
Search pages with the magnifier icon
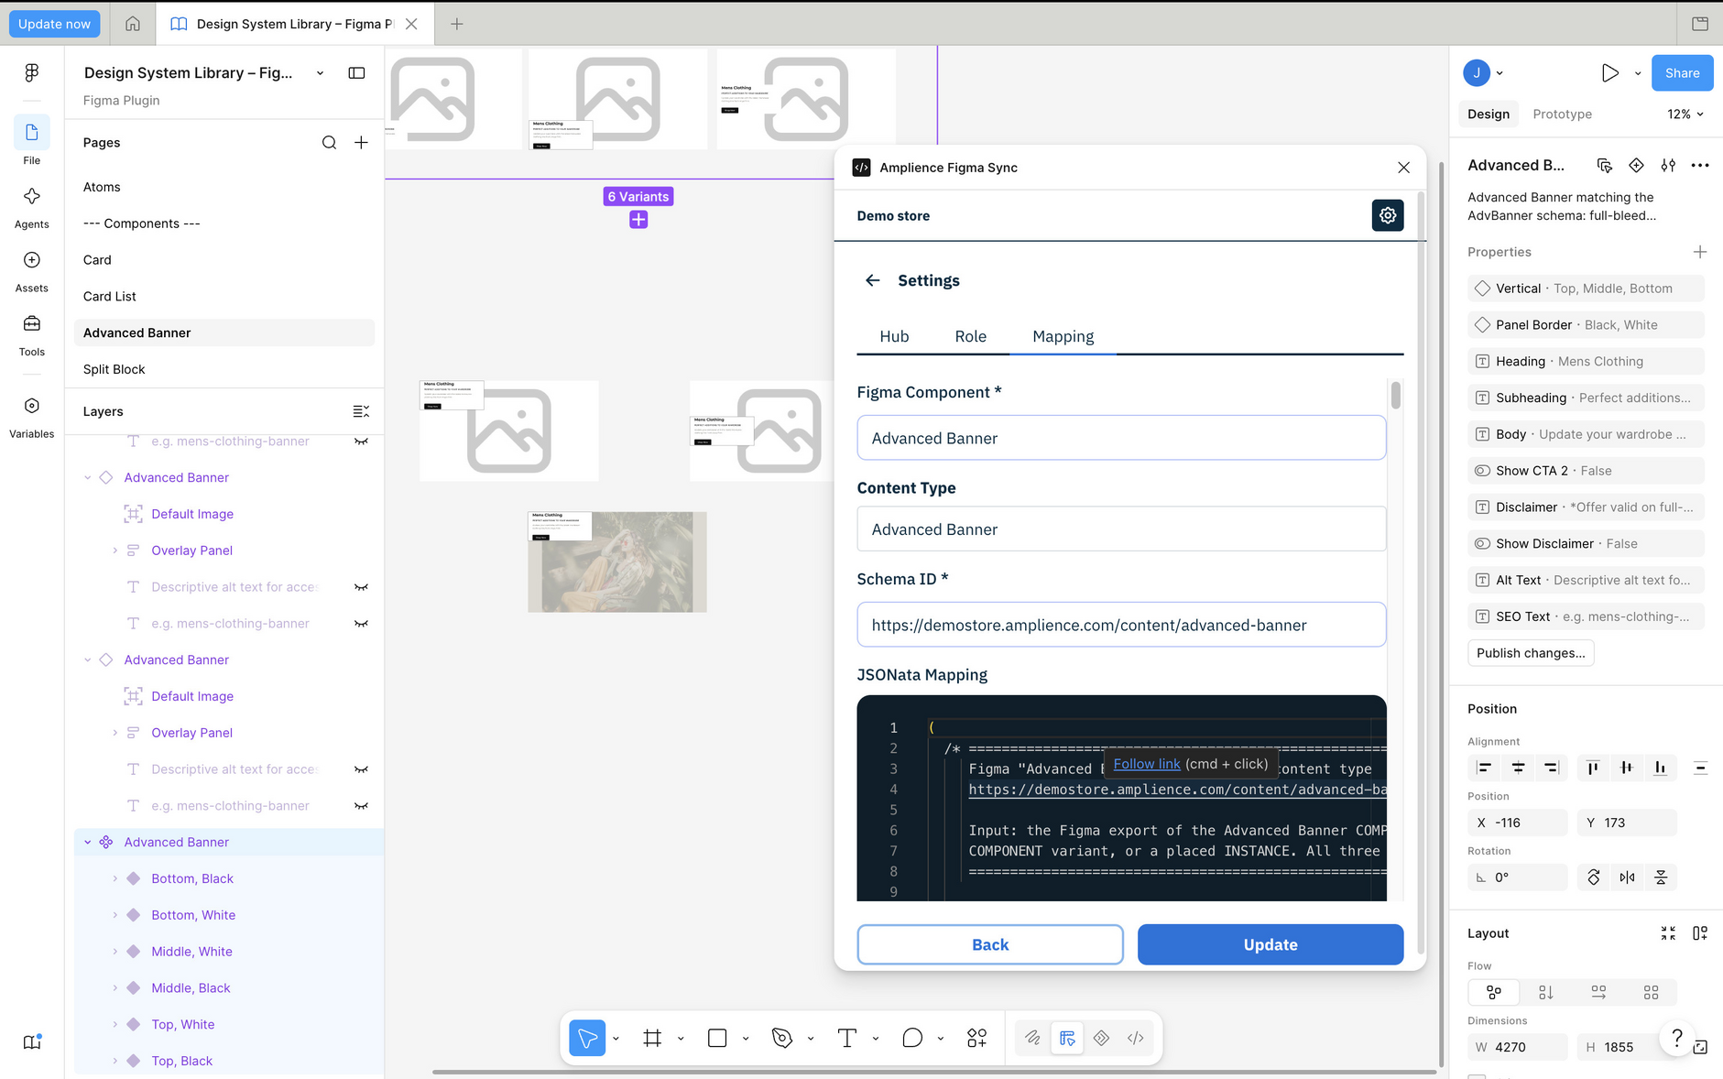click(329, 143)
